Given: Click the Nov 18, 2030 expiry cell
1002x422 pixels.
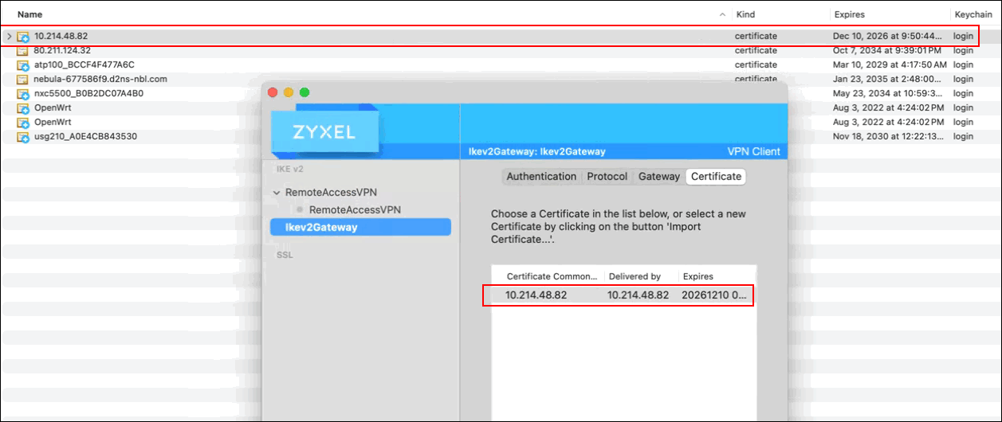Looking at the screenshot, I should coord(887,136).
